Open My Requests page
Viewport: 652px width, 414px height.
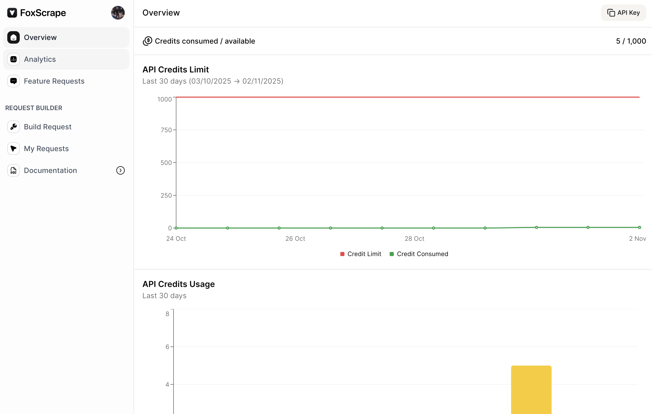[46, 149]
